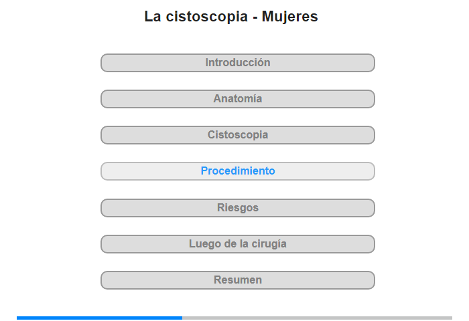Screen dimensions: 469x321
Task: Select the blue Procedimiento text label
Action: (x=238, y=171)
